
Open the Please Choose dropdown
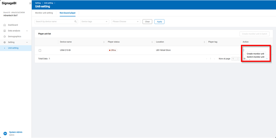tap(126, 22)
